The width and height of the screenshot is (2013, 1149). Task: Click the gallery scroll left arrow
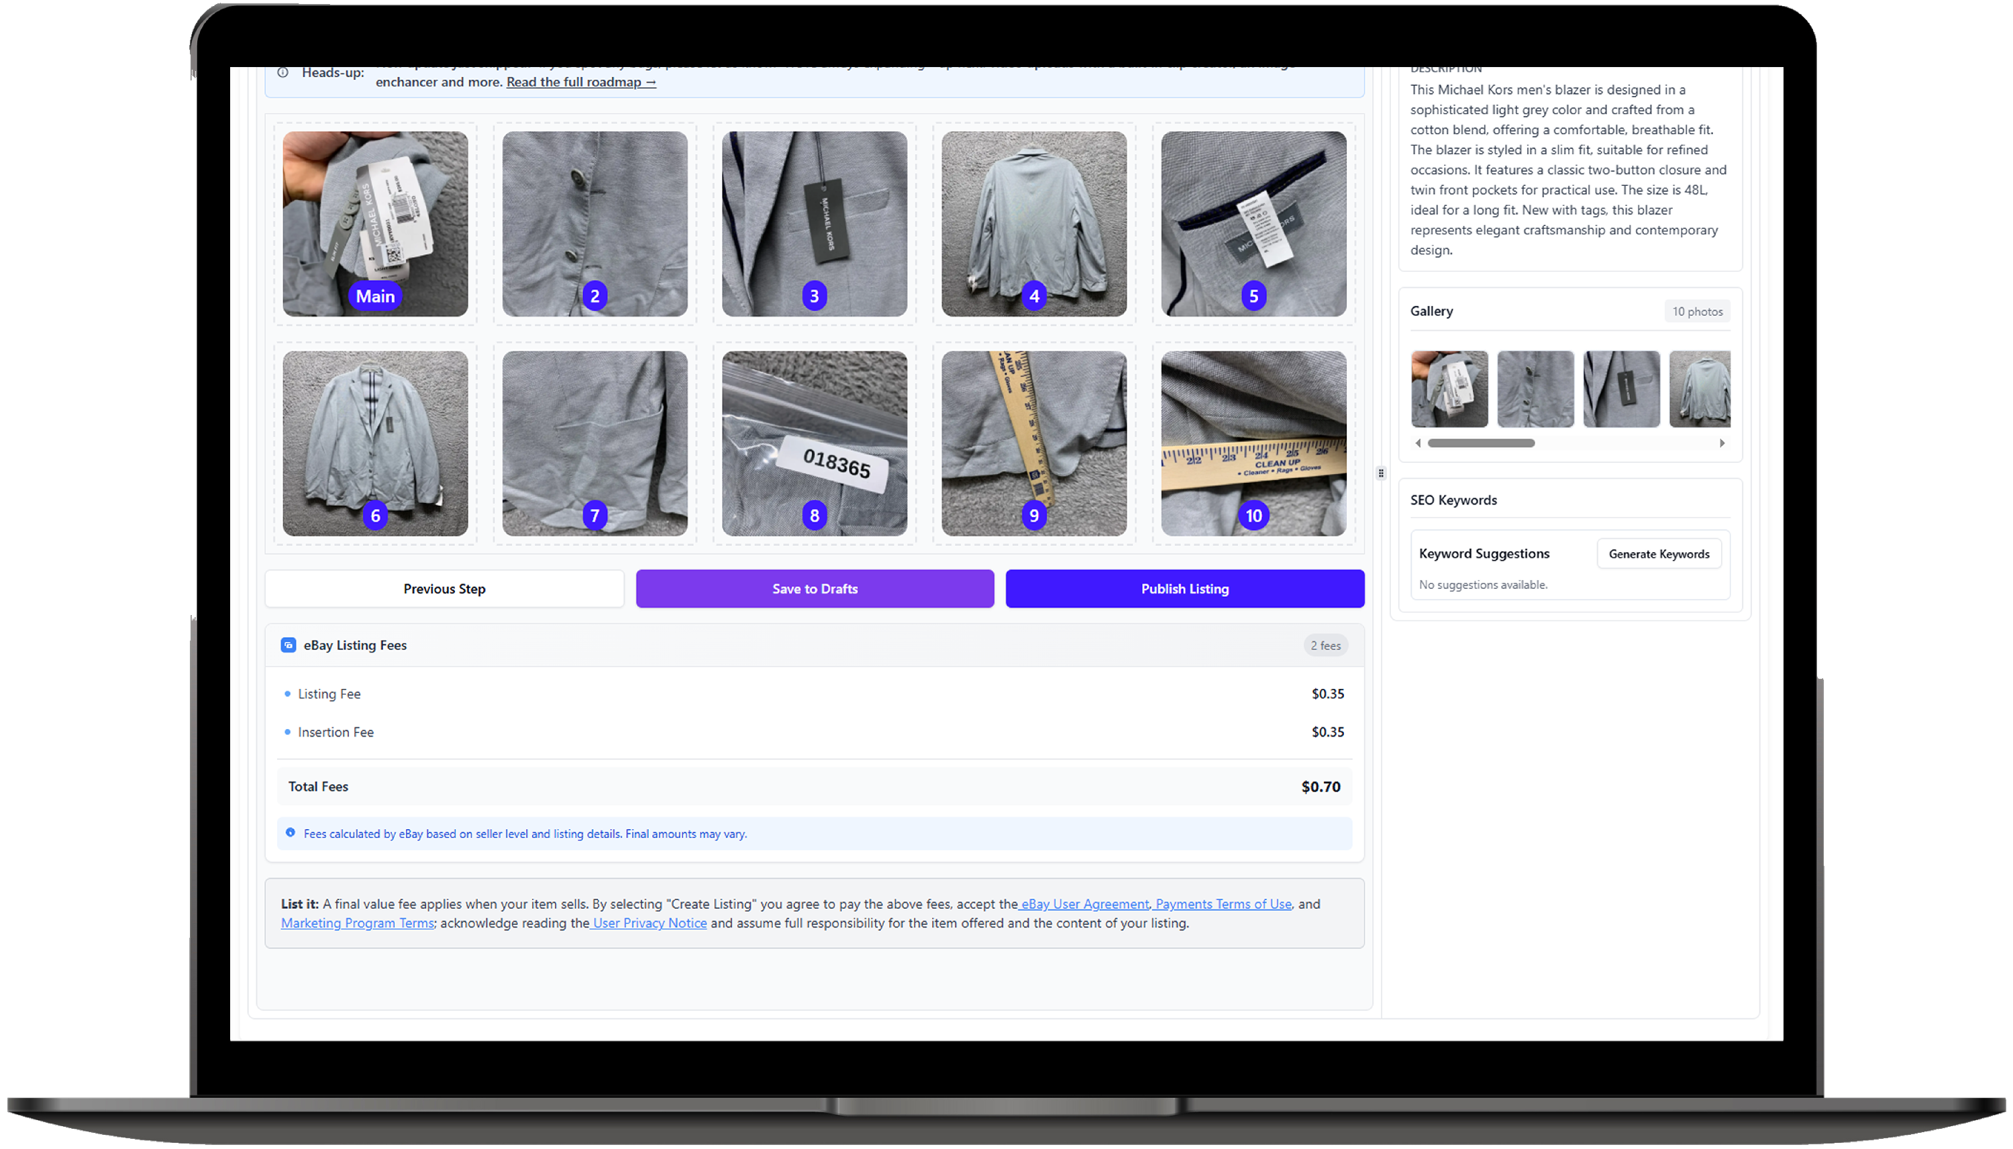(x=1418, y=443)
